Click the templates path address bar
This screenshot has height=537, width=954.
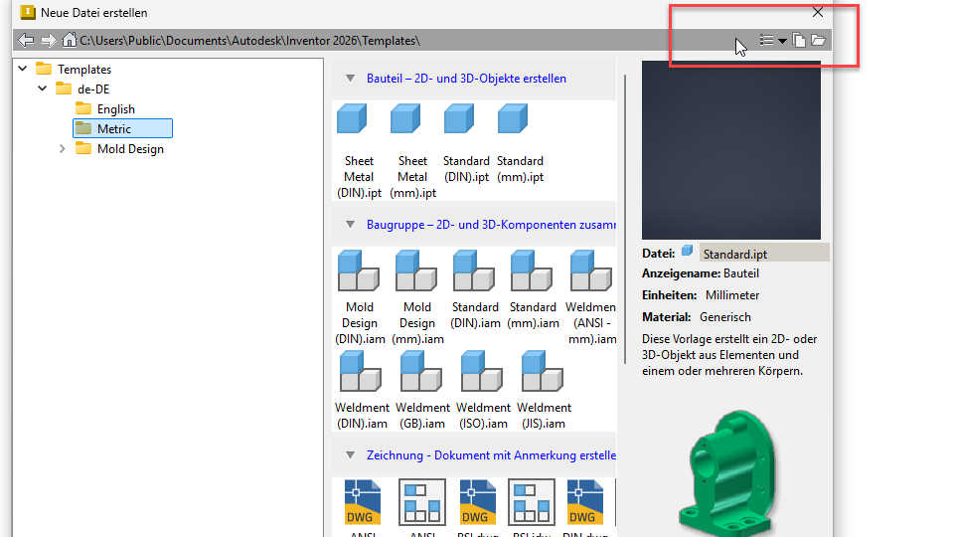click(250, 41)
